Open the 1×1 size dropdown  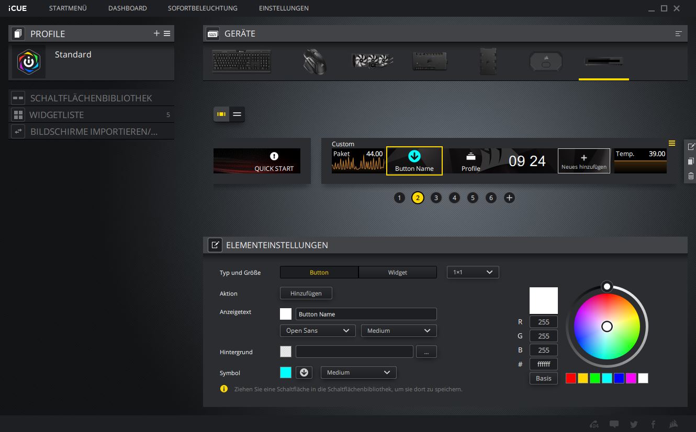click(473, 272)
